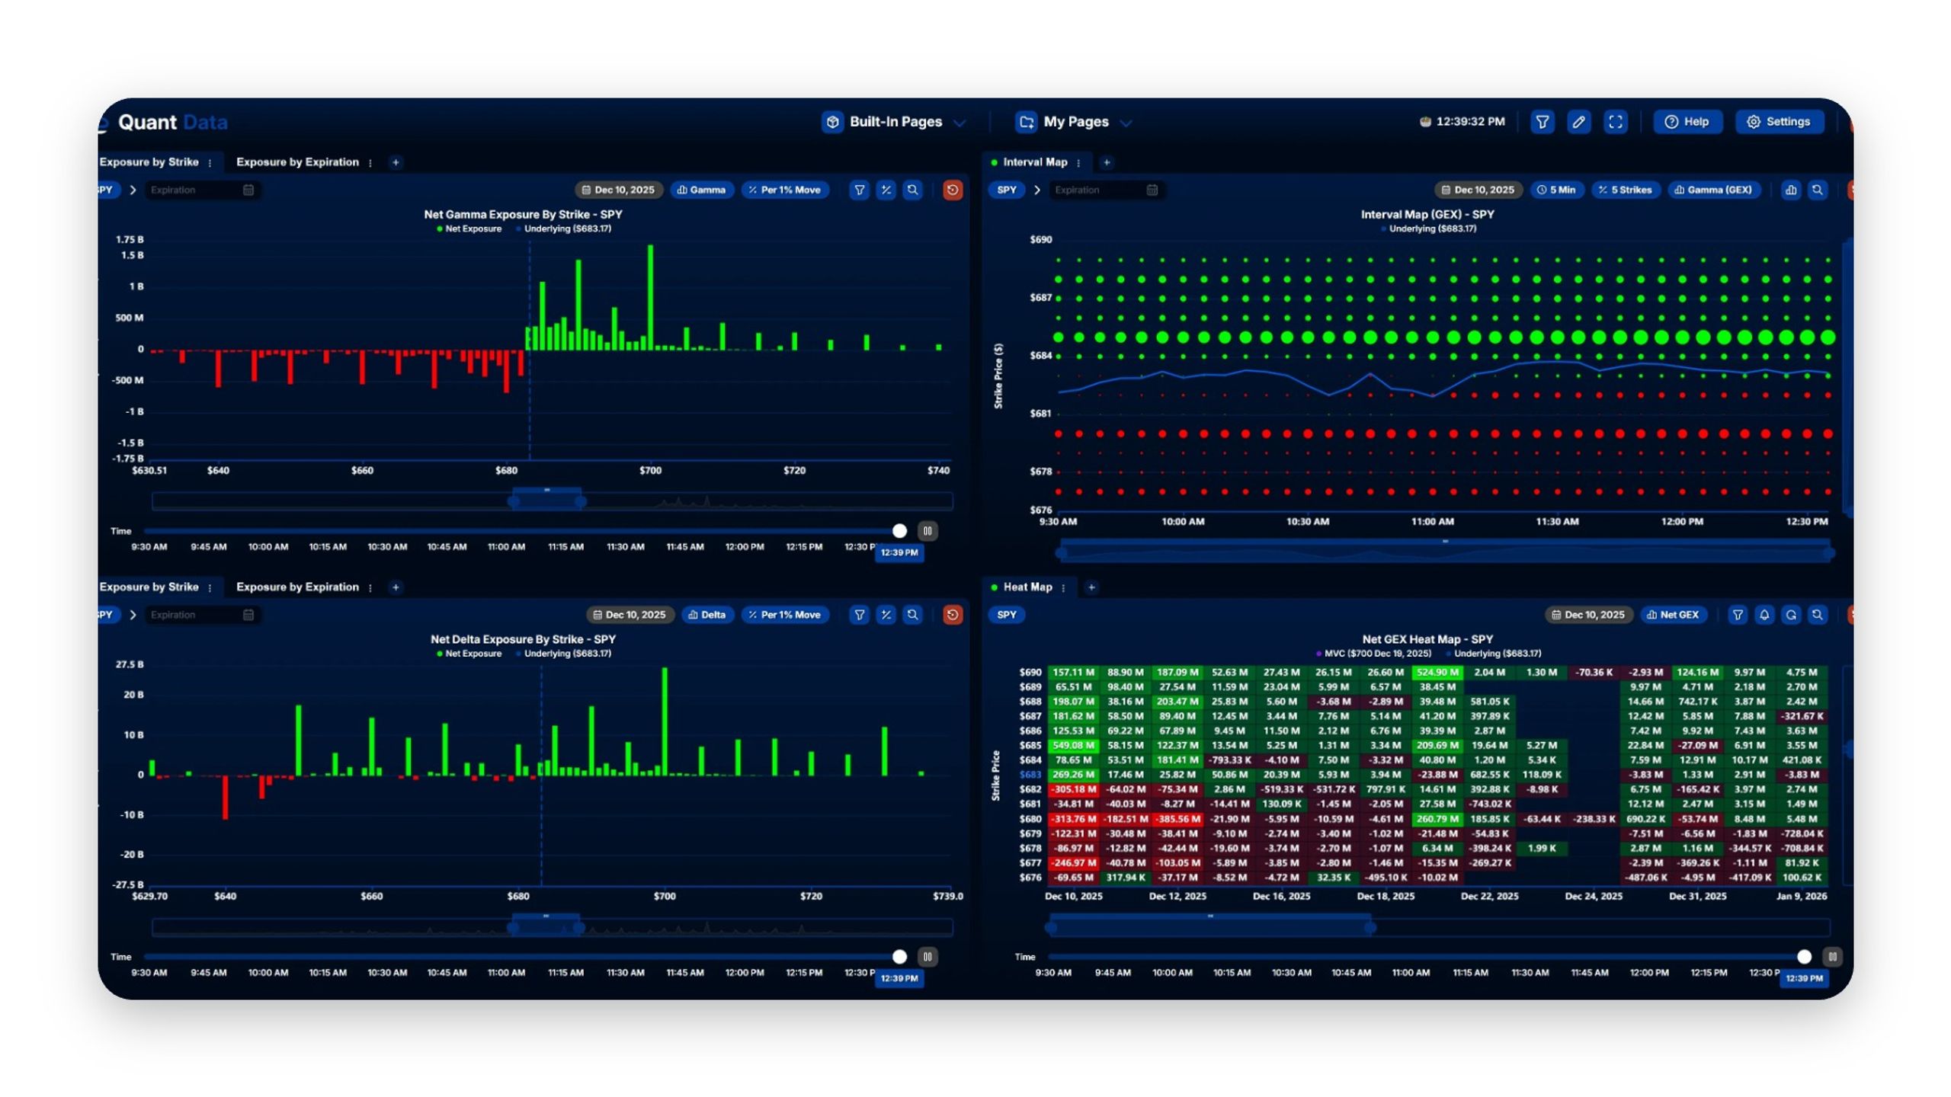
Task: Click magnifier icon in Interval Map toolbar
Action: 1818,190
